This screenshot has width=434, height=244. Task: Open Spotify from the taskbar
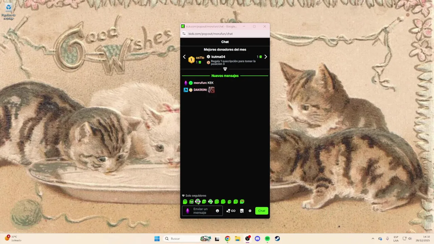coord(267,239)
